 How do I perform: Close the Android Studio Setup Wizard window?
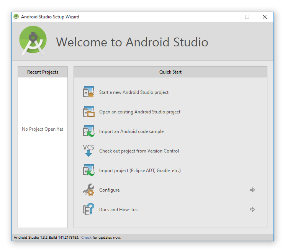click(x=265, y=17)
